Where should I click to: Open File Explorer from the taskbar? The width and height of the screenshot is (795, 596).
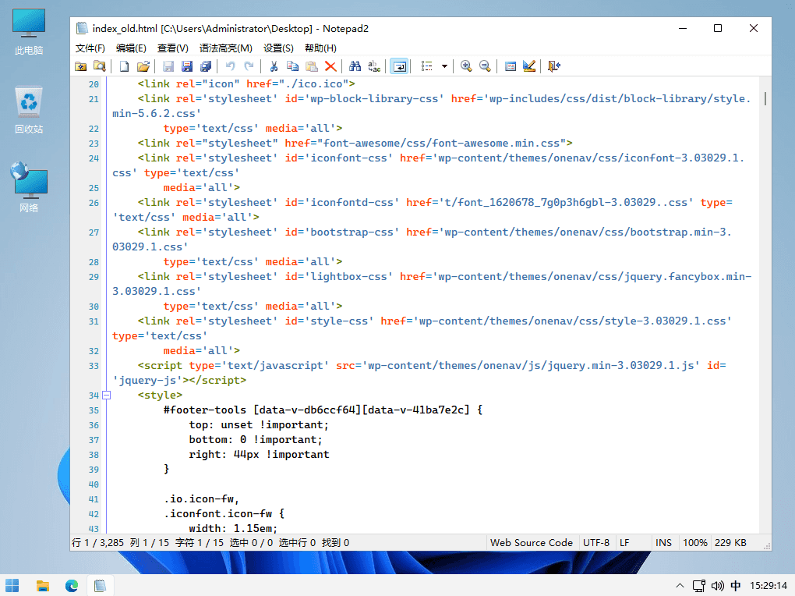tap(43, 585)
